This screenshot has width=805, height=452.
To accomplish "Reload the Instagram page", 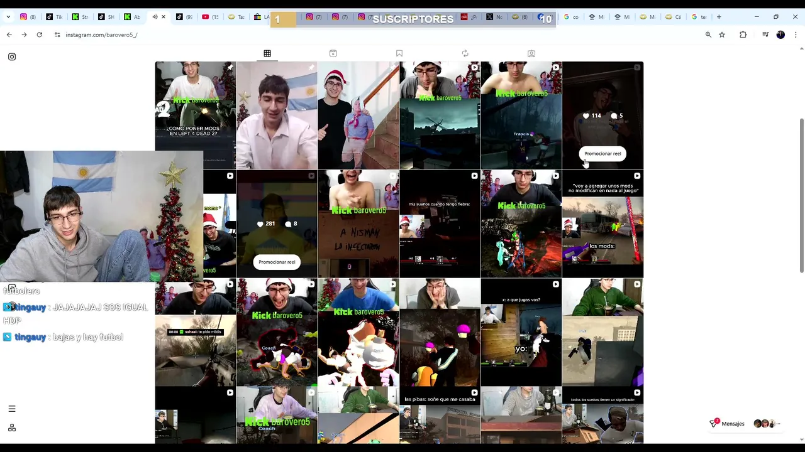I will [x=39, y=35].
